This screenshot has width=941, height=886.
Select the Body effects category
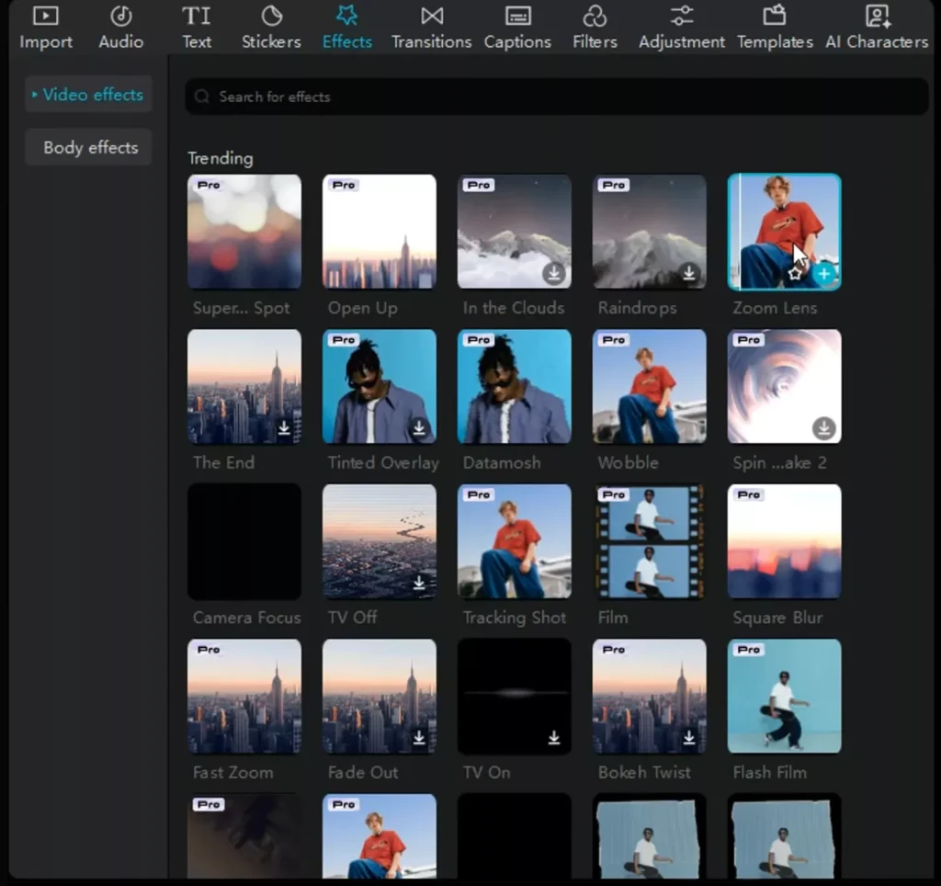[90, 147]
